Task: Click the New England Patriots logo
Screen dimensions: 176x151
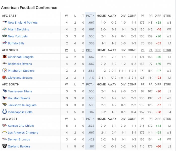Action: point(5,22)
